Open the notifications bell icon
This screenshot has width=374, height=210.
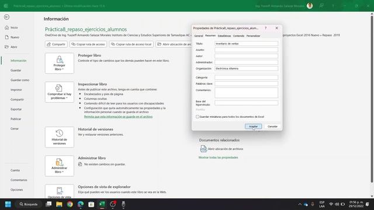[x=368, y=204]
